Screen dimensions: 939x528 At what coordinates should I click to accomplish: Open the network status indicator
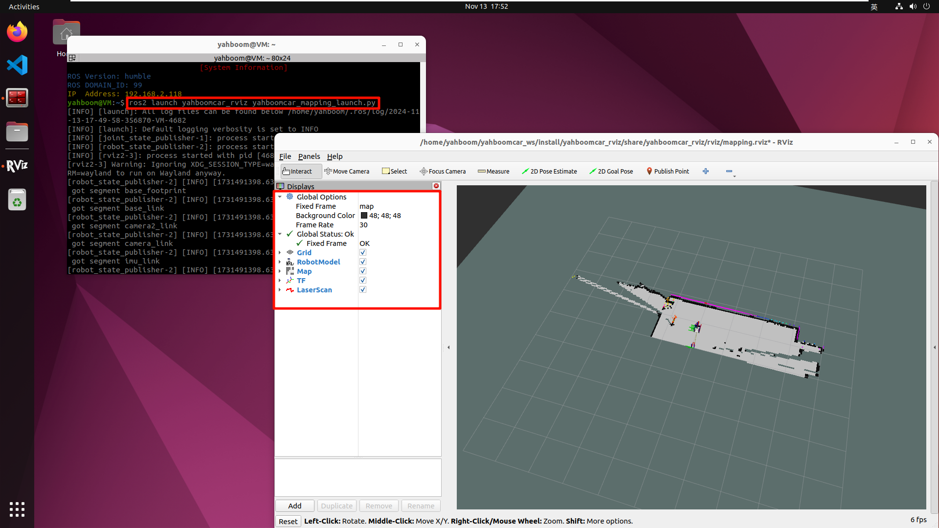[x=899, y=6]
